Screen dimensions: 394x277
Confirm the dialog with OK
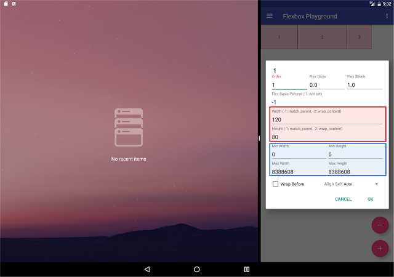(370, 199)
